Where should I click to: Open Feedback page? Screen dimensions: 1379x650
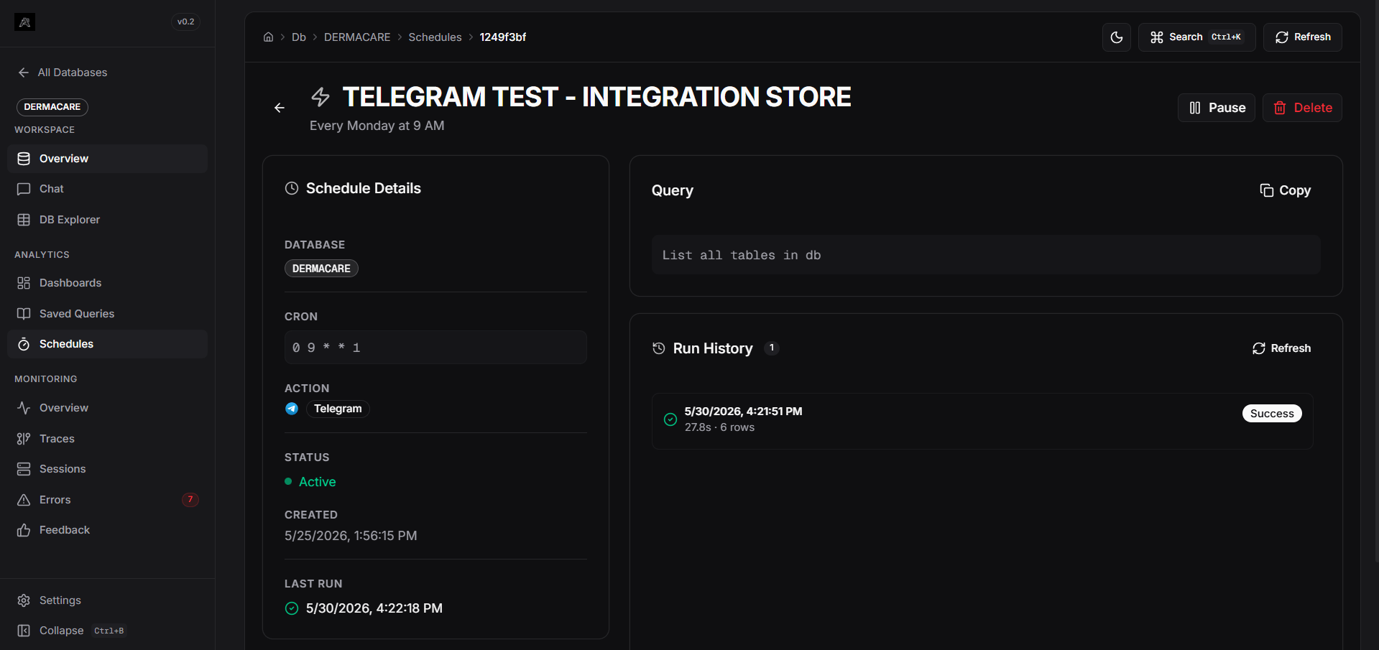(107, 530)
